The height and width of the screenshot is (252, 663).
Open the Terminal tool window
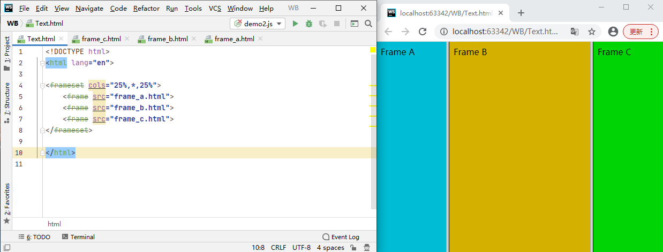[x=78, y=237]
